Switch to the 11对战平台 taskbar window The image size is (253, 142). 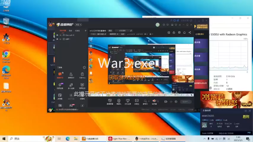click(x=146, y=139)
